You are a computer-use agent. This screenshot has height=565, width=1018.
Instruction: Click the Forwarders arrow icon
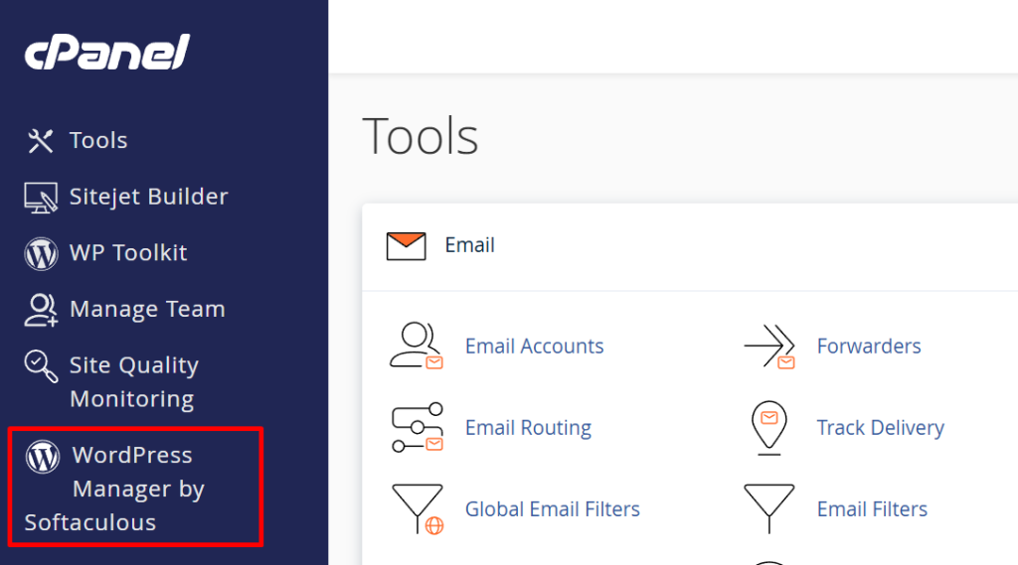pos(769,347)
